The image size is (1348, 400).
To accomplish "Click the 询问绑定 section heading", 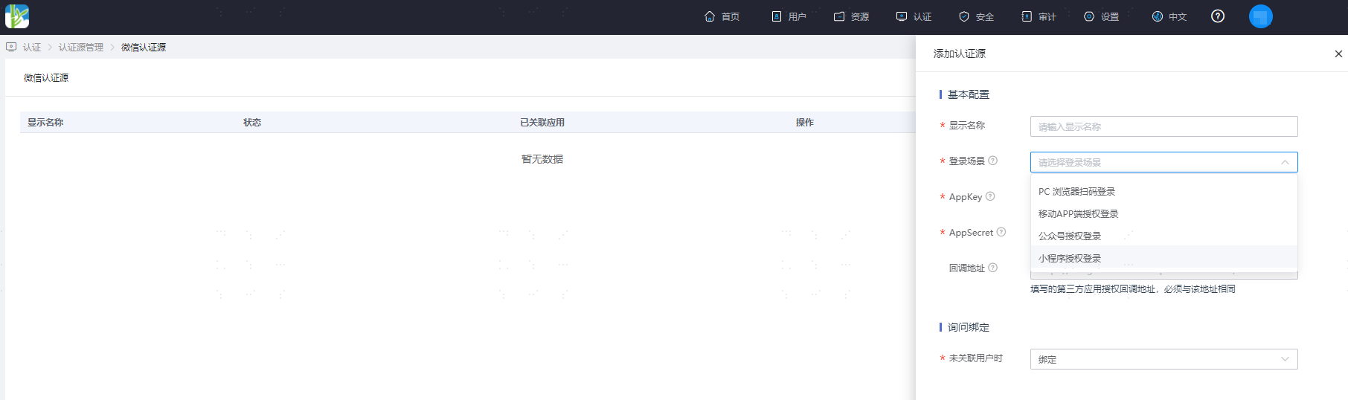I will 969,327.
